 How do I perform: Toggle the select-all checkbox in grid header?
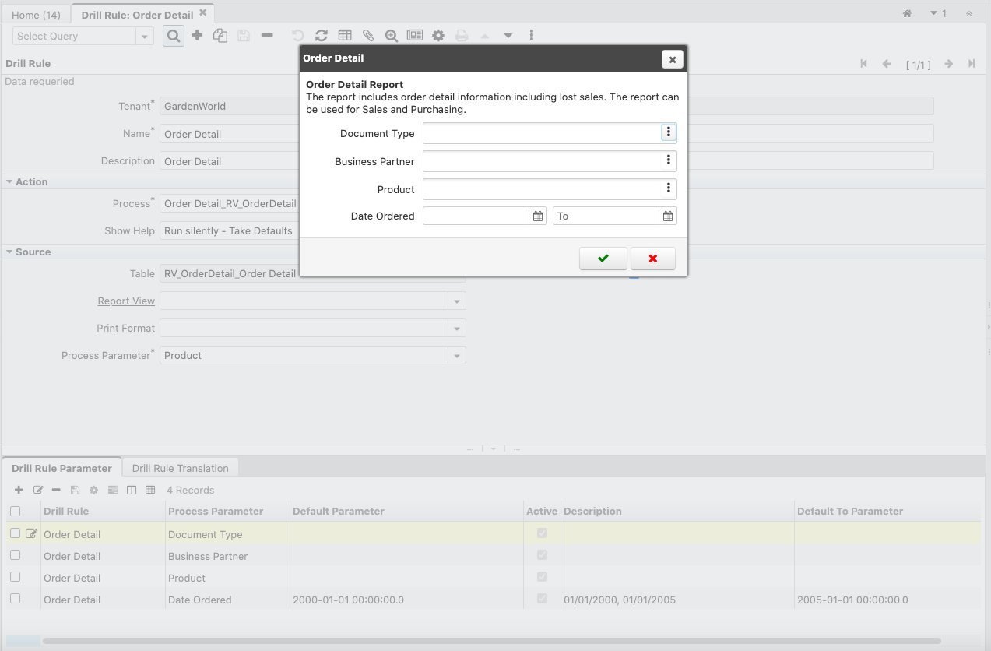click(16, 512)
